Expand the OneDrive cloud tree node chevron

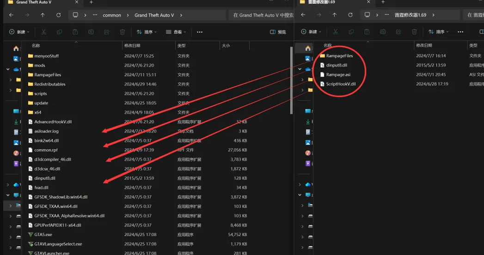click(8, 69)
